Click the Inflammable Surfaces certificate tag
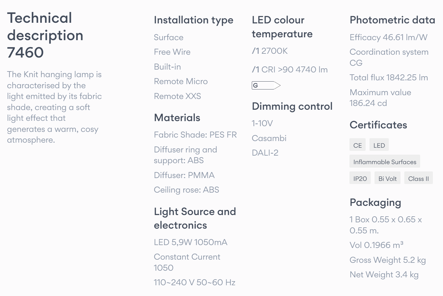This screenshot has width=443, height=296. point(385,161)
